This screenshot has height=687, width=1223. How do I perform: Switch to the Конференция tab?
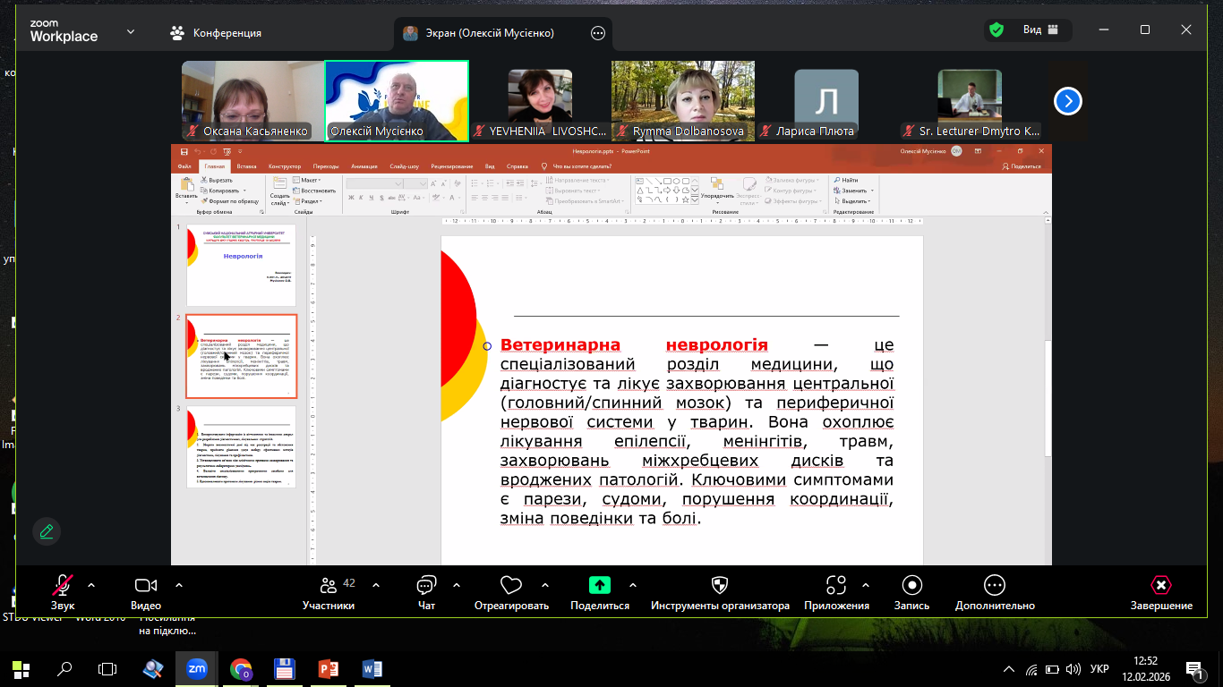(x=216, y=33)
